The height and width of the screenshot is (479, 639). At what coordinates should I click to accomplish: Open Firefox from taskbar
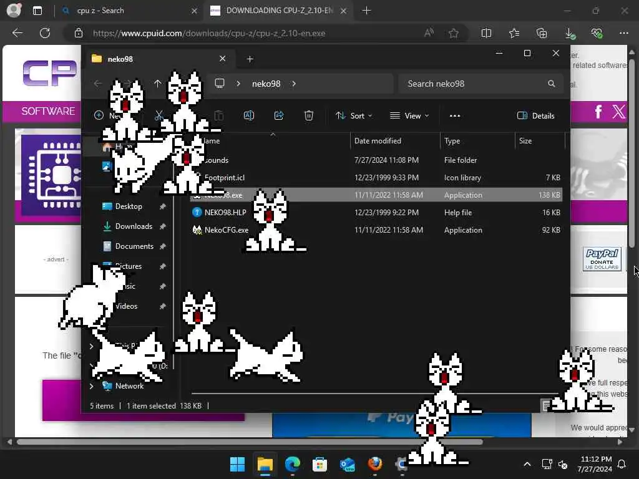(375, 464)
